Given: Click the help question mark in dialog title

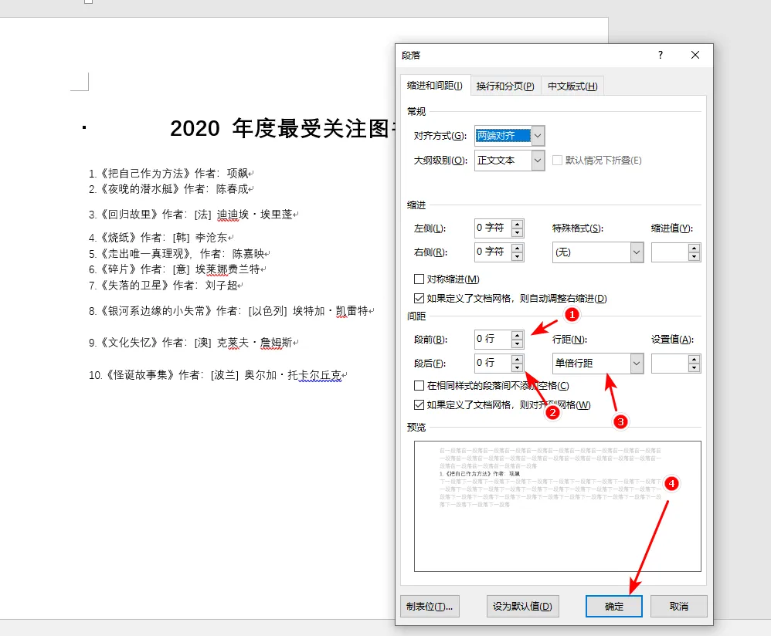Looking at the screenshot, I should (661, 55).
